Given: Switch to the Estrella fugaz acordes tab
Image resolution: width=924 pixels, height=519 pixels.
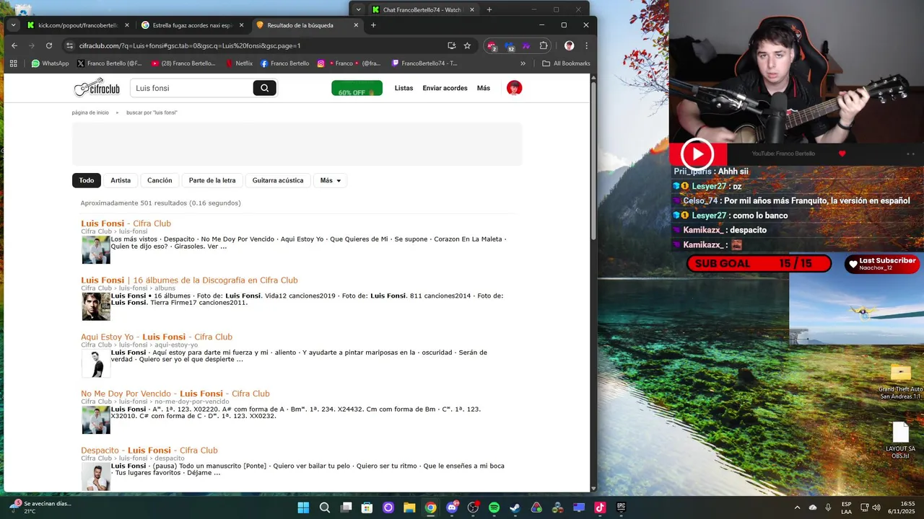Looking at the screenshot, I should tap(193, 25).
